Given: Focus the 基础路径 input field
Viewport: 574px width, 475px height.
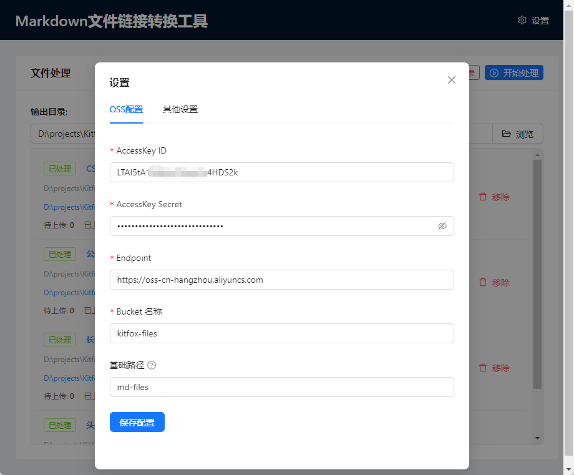Looking at the screenshot, I should pos(281,387).
